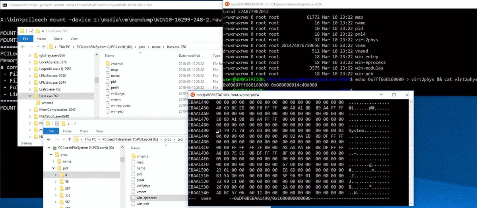Viewport: 477px width, 208px height.
Task: Select the win-peb file icon in lsass.exe-760 window
Action: pos(107,111)
